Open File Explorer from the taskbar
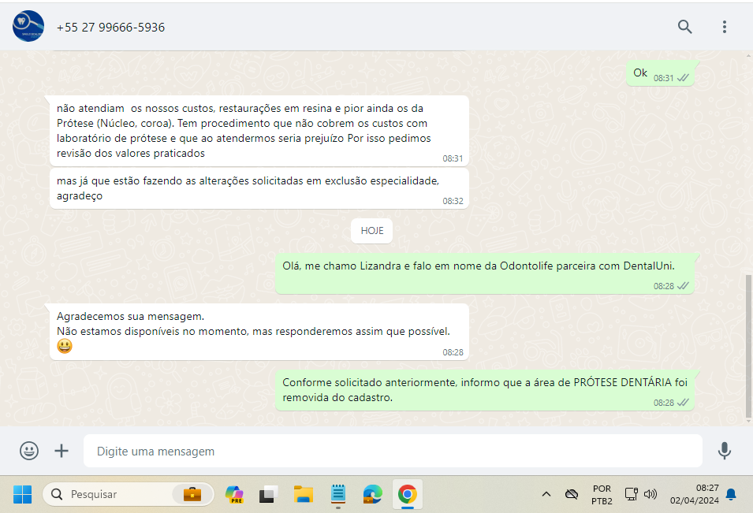Image resolution: width=753 pixels, height=513 pixels. click(304, 494)
